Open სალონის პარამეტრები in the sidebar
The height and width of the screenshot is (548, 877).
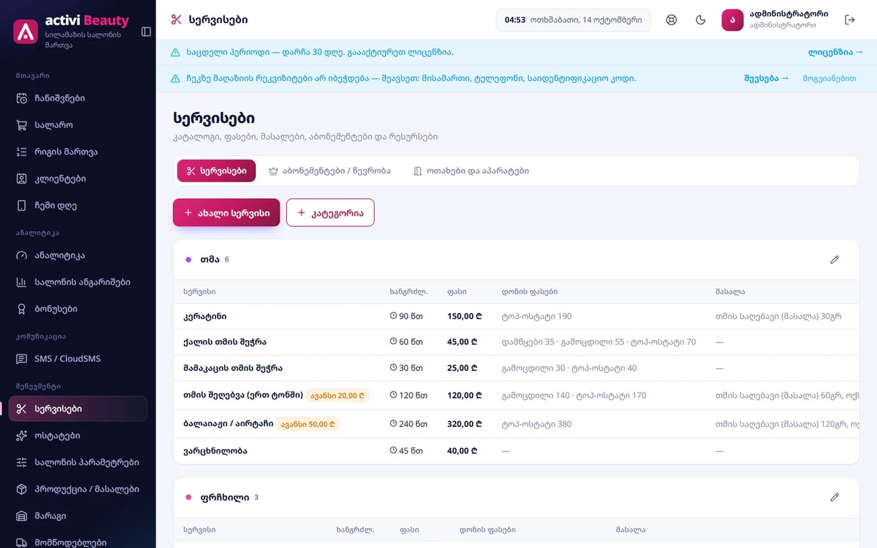78,463
